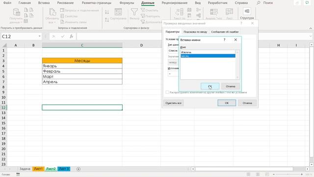Open the Справка tab
The image size is (314, 177).
[241, 3]
